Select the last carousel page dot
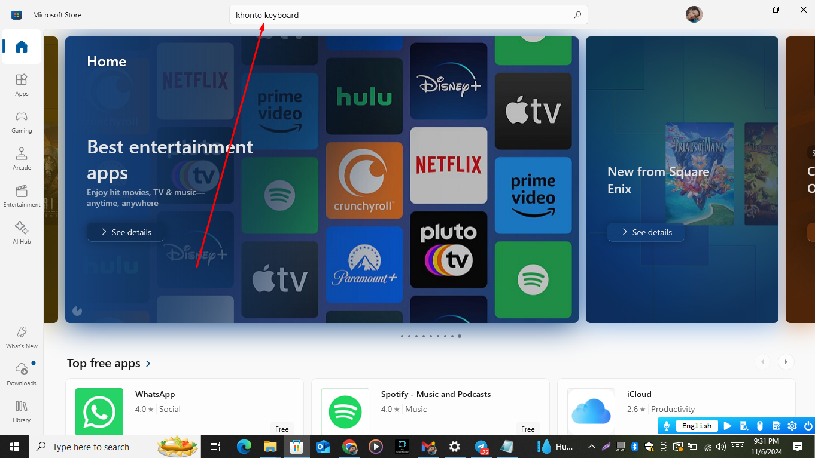 [x=460, y=336]
